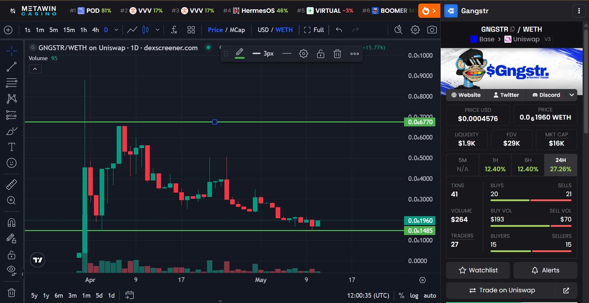This screenshot has height=303, width=589.
Task: Select the crosshair cursor tool
Action: [x=12, y=51]
